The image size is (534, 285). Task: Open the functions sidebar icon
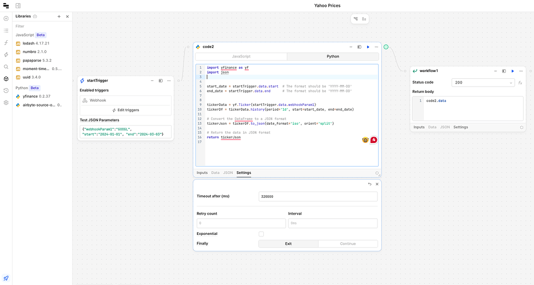tap(6, 43)
